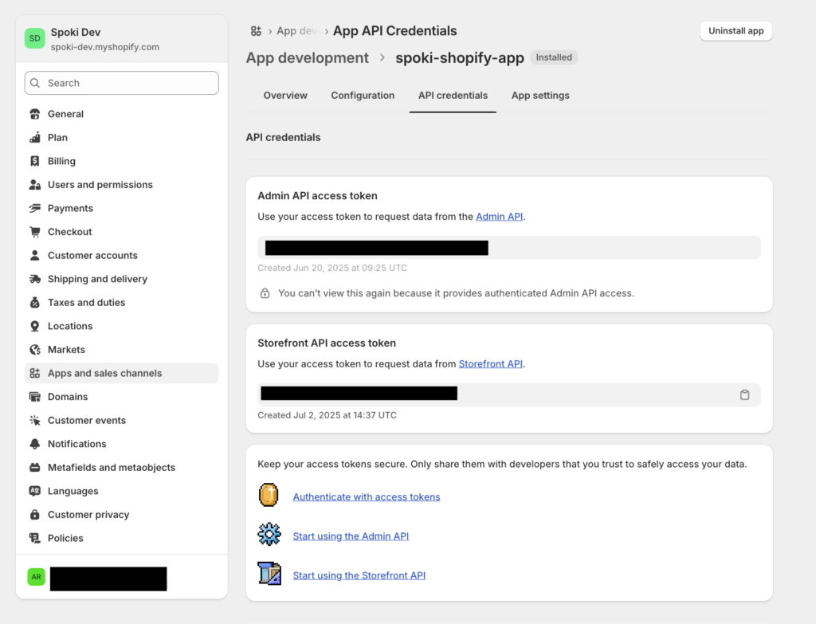816x624 pixels.
Task: Open Start using the Storefront API link
Action: [359, 575]
